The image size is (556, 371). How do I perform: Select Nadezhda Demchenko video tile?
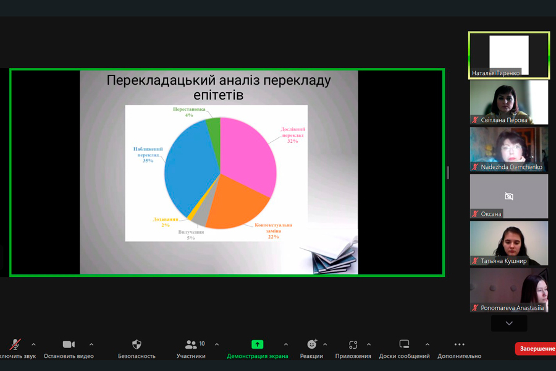[x=509, y=149]
